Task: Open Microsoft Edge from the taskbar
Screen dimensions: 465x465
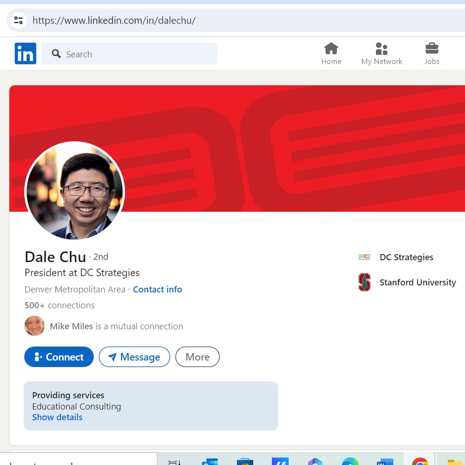Action: pos(350,461)
